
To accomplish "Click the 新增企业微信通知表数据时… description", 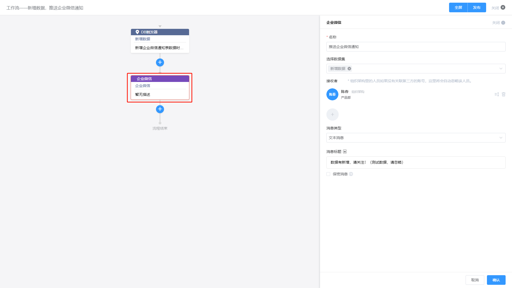I will point(159,48).
